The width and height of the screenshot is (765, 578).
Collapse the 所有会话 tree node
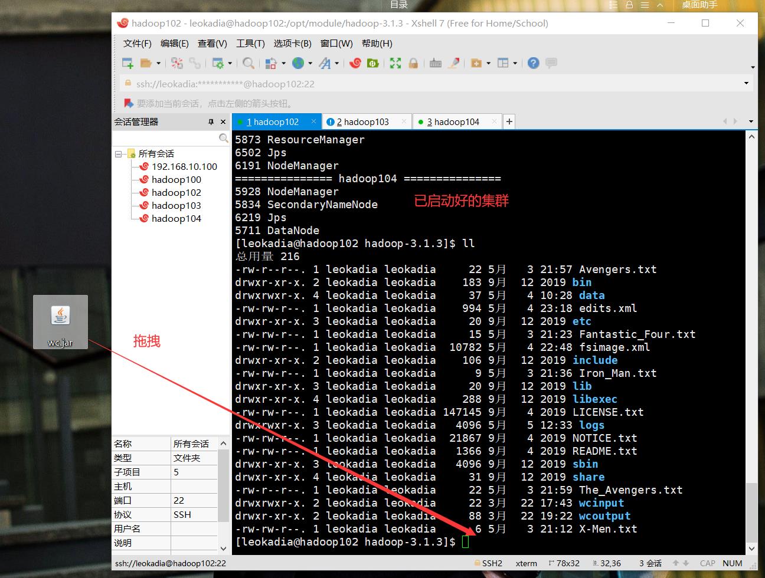(x=119, y=154)
